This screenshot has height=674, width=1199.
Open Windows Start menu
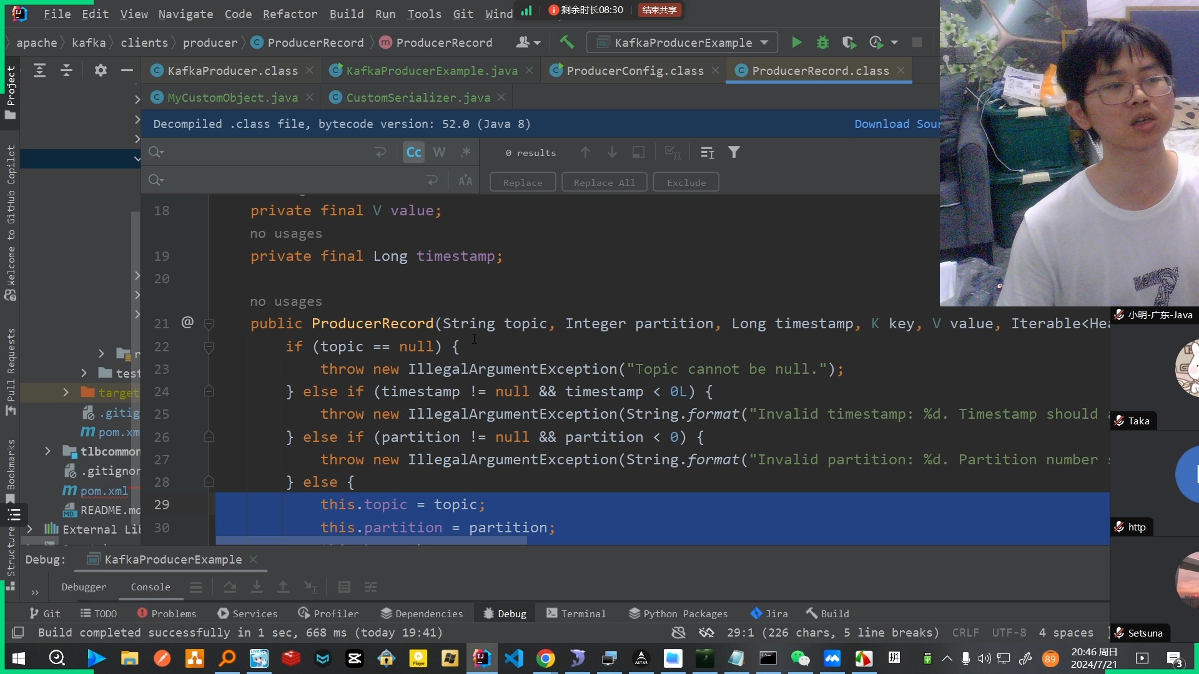[x=19, y=658]
